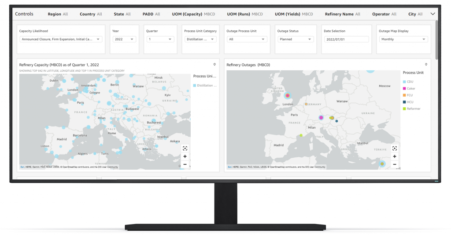Zoom in on the Refinery Capacity map
The width and height of the screenshot is (451, 239).
point(185,156)
